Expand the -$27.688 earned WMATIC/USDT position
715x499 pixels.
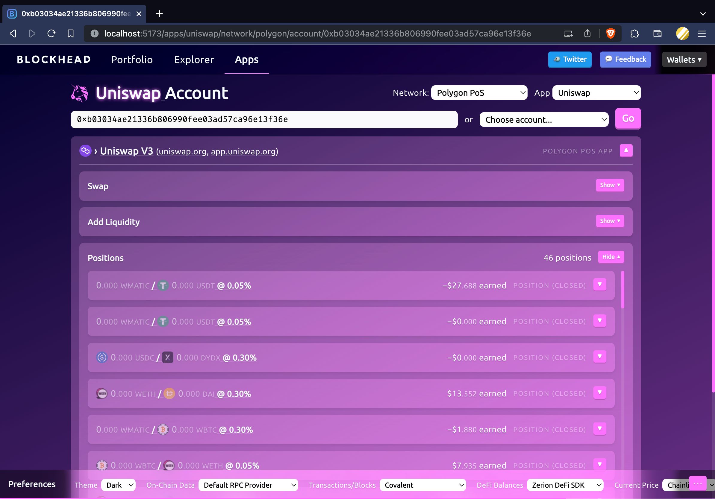600,285
